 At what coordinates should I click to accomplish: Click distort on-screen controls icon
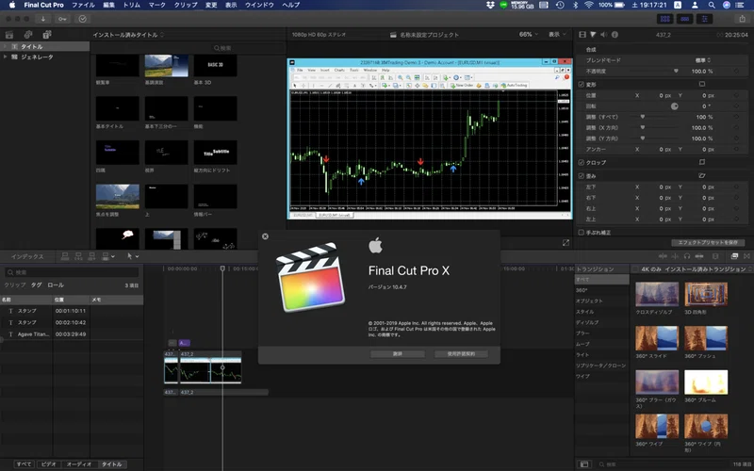click(x=701, y=176)
